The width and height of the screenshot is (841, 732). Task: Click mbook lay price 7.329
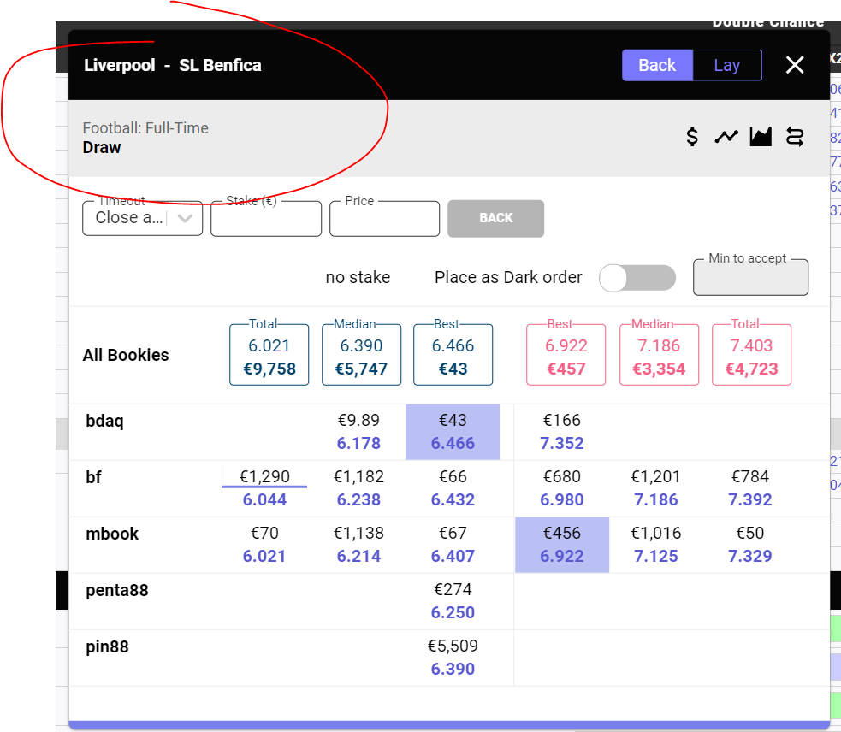pos(749,556)
